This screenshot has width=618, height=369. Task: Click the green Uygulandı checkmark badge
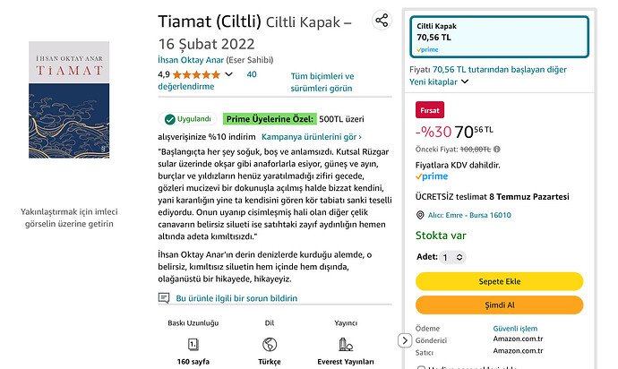189,119
